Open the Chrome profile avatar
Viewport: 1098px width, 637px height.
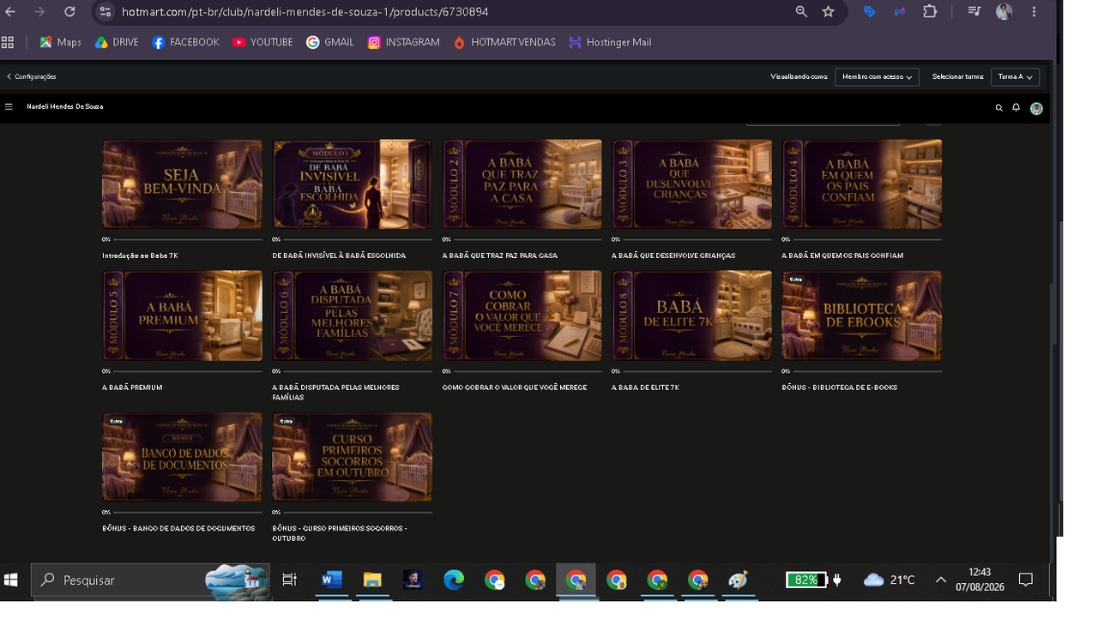tap(1004, 12)
